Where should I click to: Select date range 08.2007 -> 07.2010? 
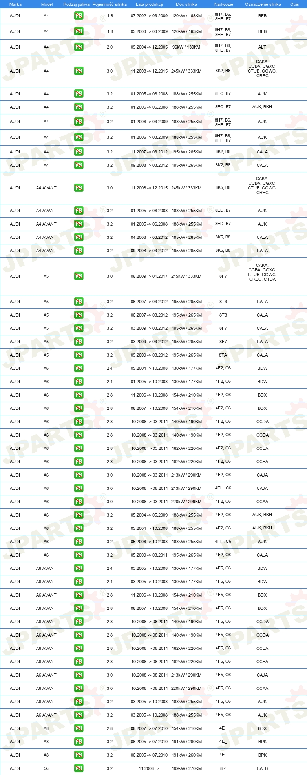(x=149, y=728)
